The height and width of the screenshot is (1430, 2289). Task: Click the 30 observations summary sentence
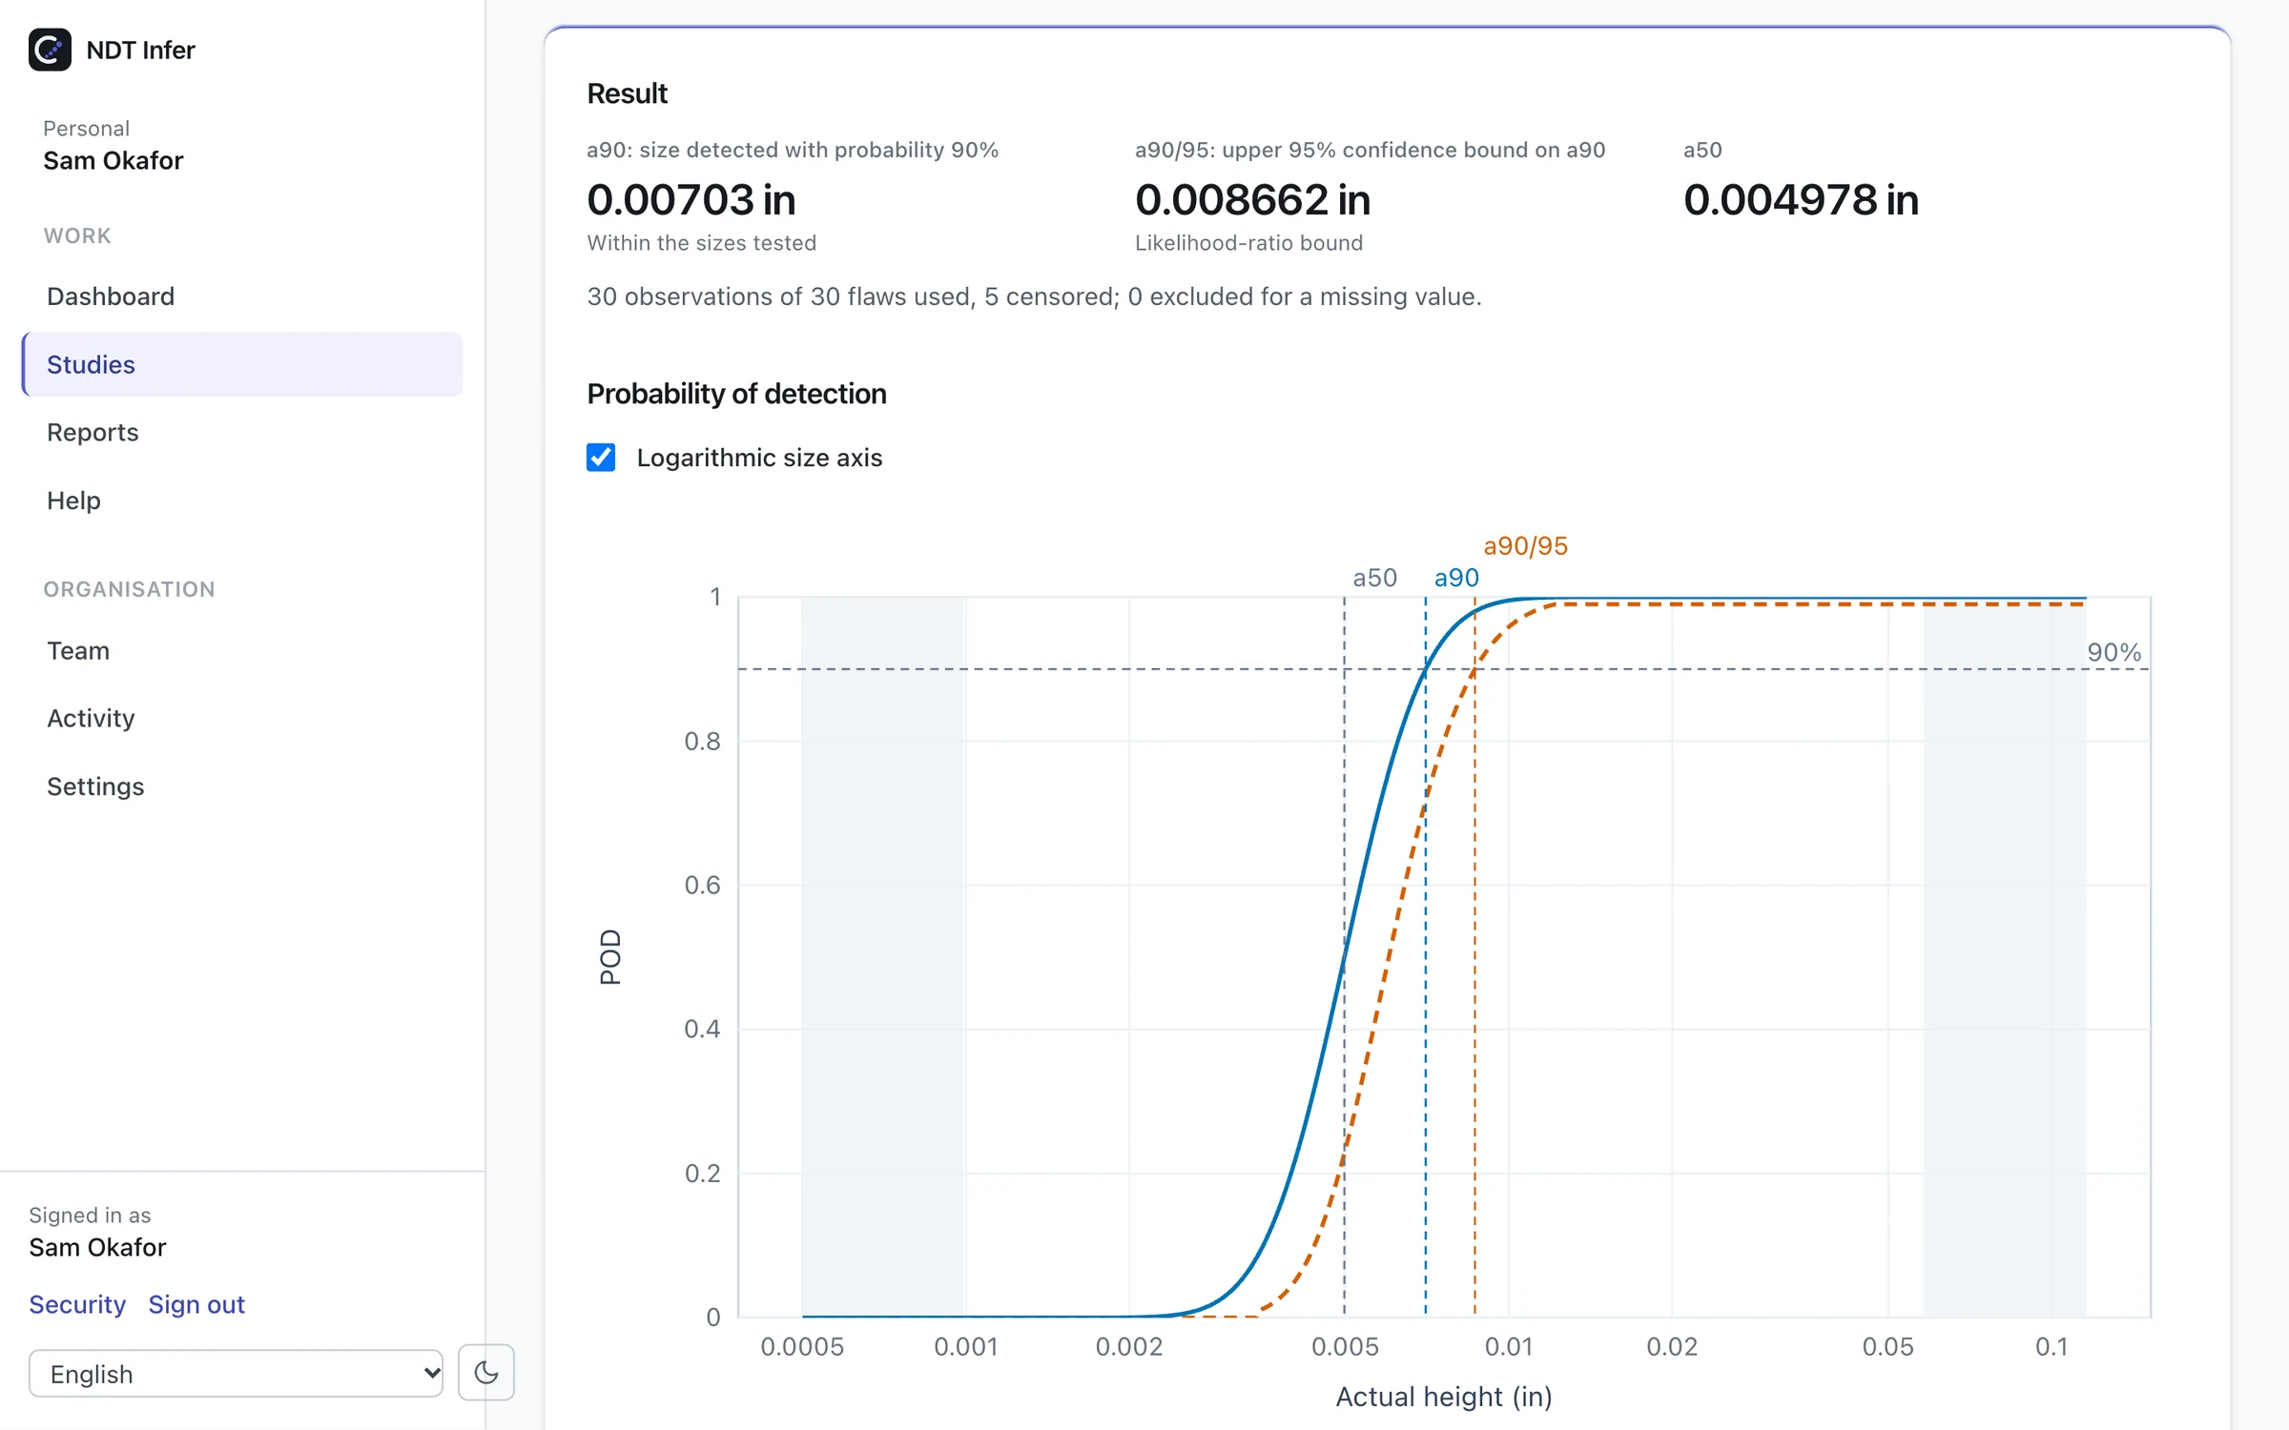tap(1034, 296)
